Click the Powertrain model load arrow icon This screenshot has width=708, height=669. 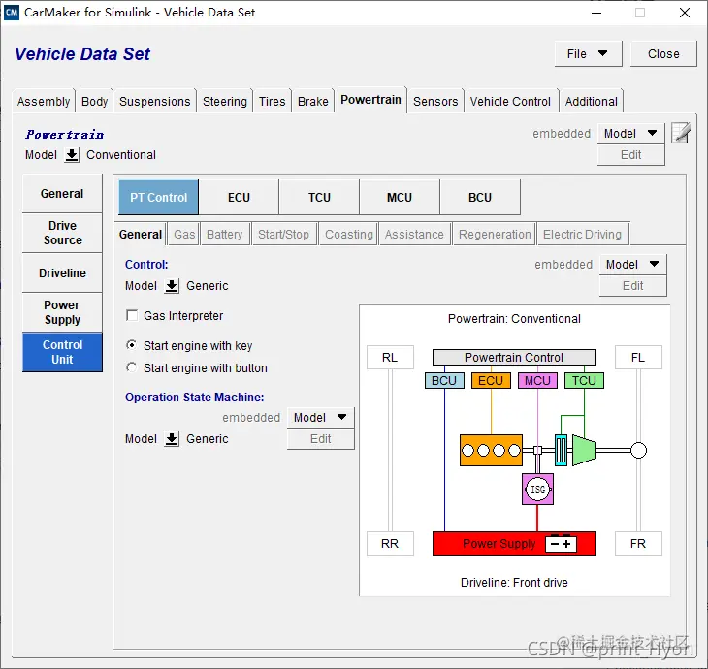coord(72,155)
